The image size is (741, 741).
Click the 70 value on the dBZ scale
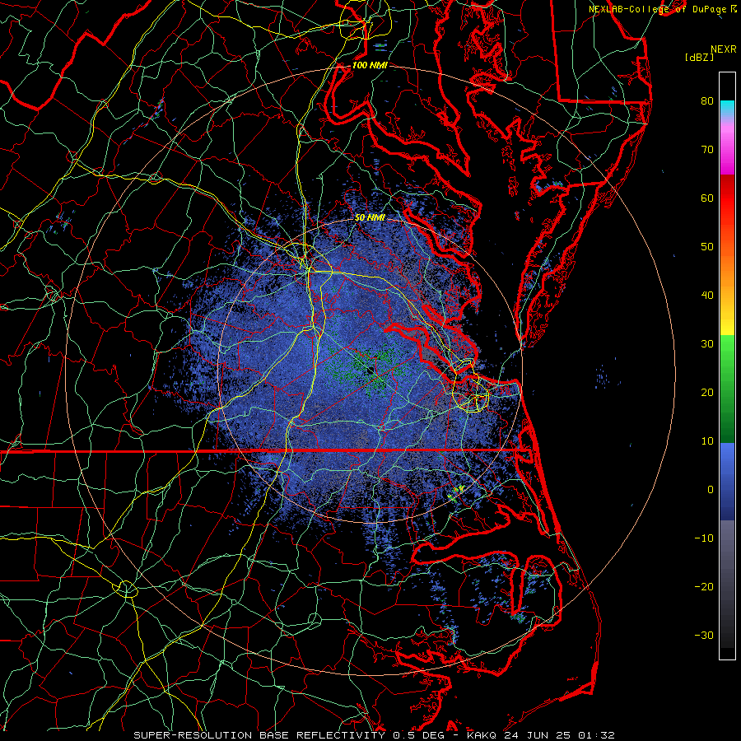coord(707,149)
